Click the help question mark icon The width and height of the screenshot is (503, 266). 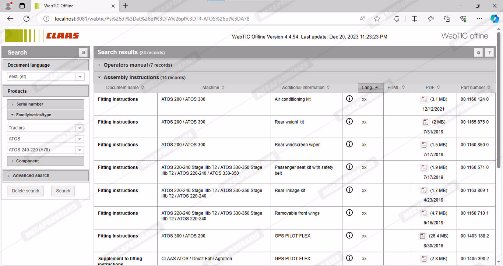pos(489,53)
